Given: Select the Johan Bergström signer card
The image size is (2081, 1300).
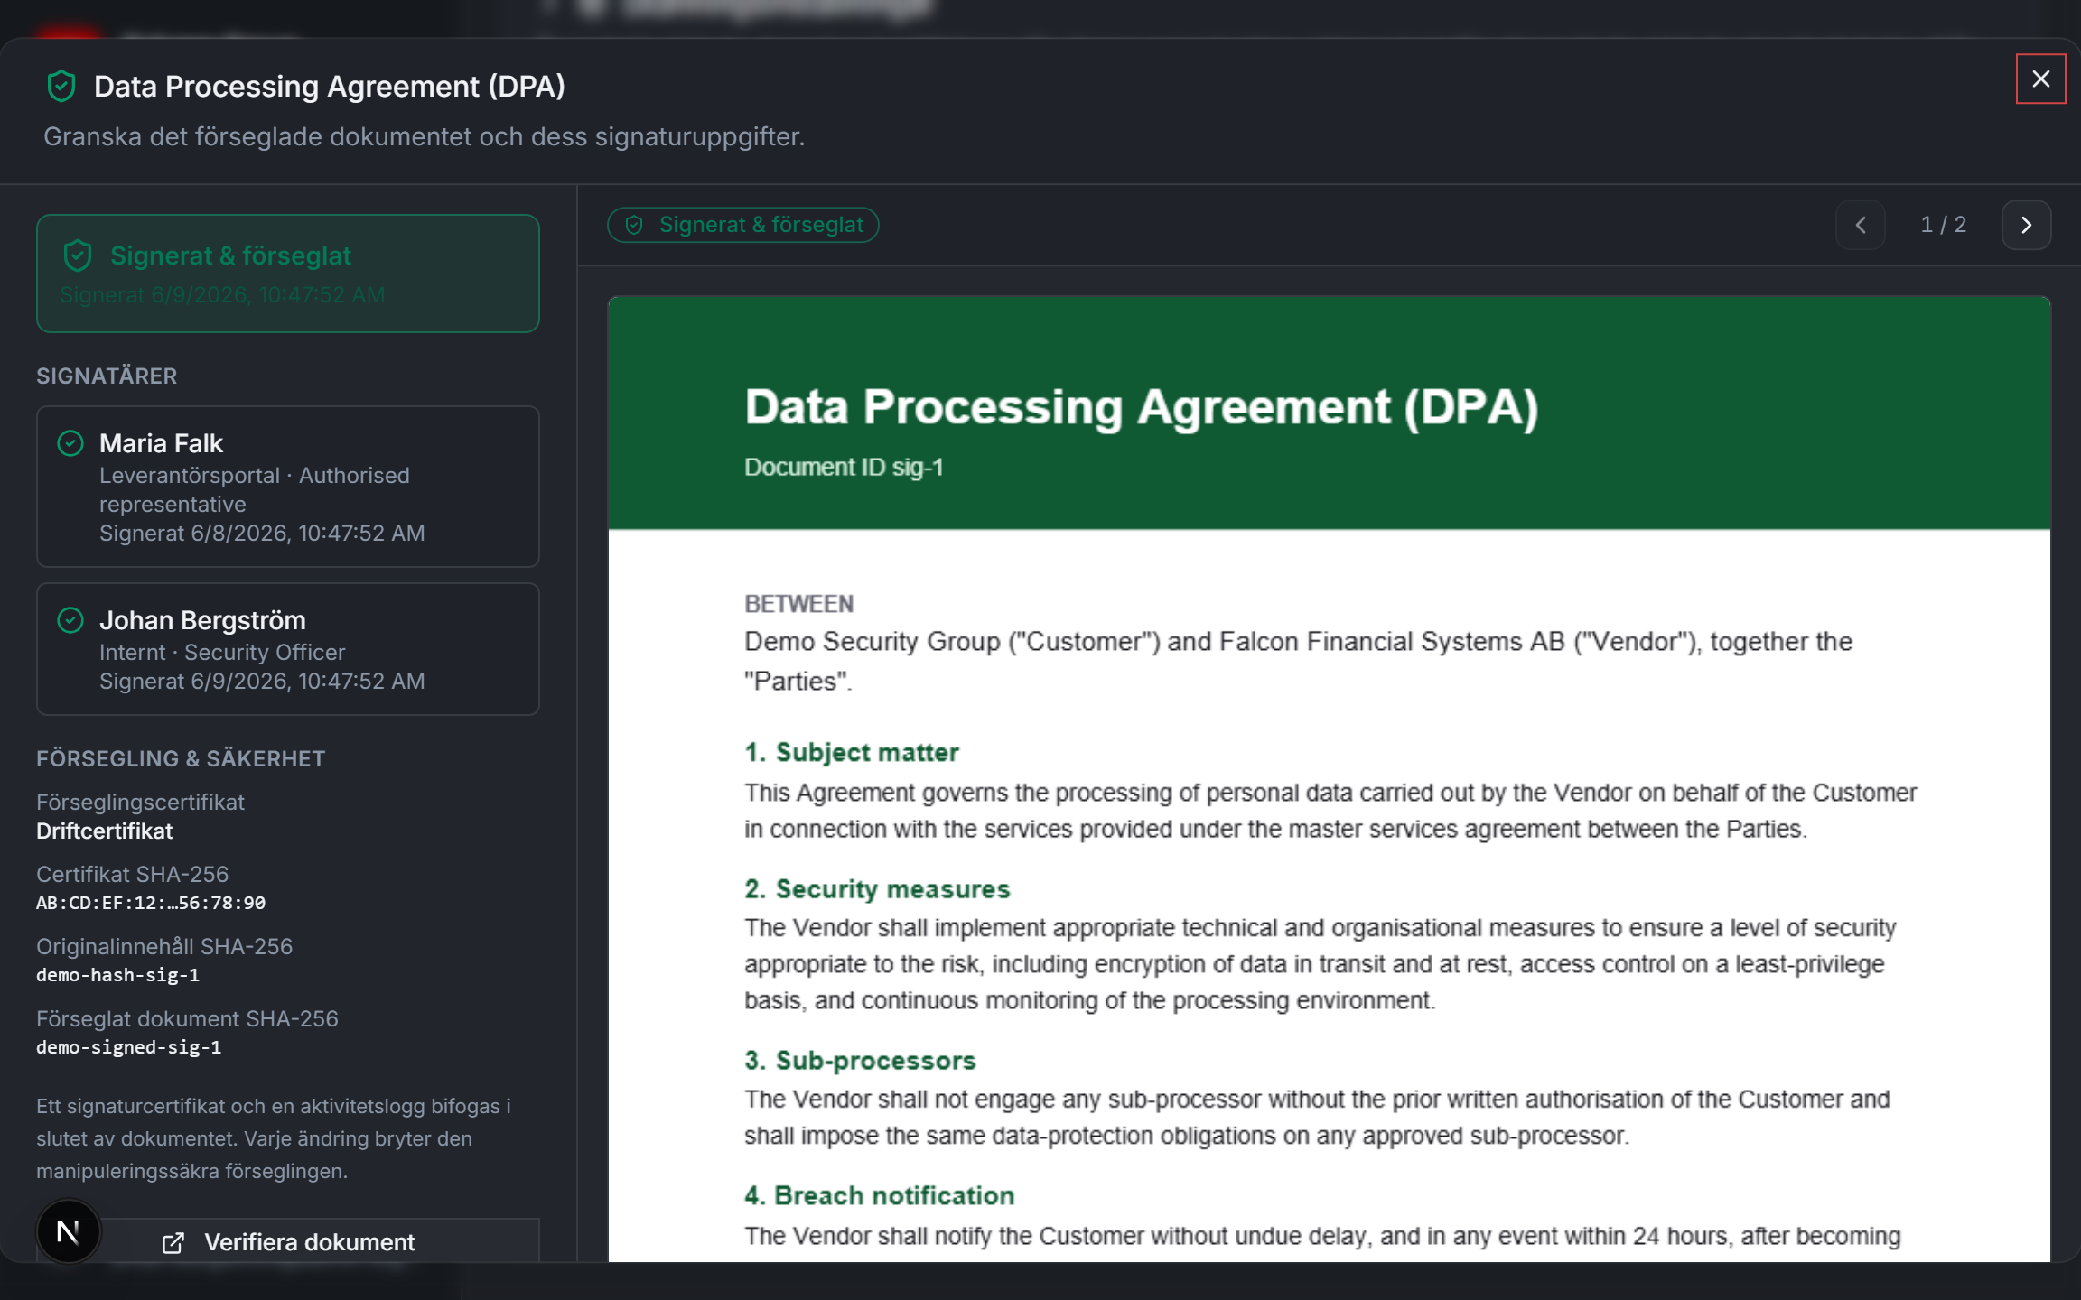Looking at the screenshot, I should click(288, 649).
